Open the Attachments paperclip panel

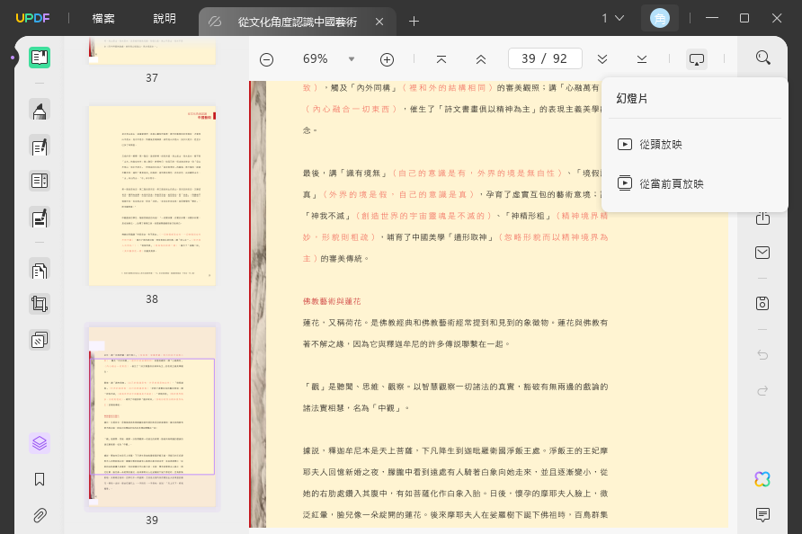(40, 515)
